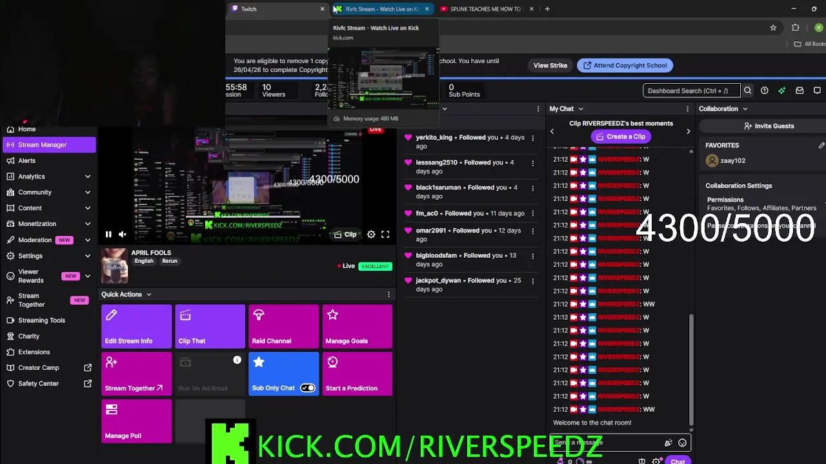Open Alerts in the sidebar

point(48,160)
